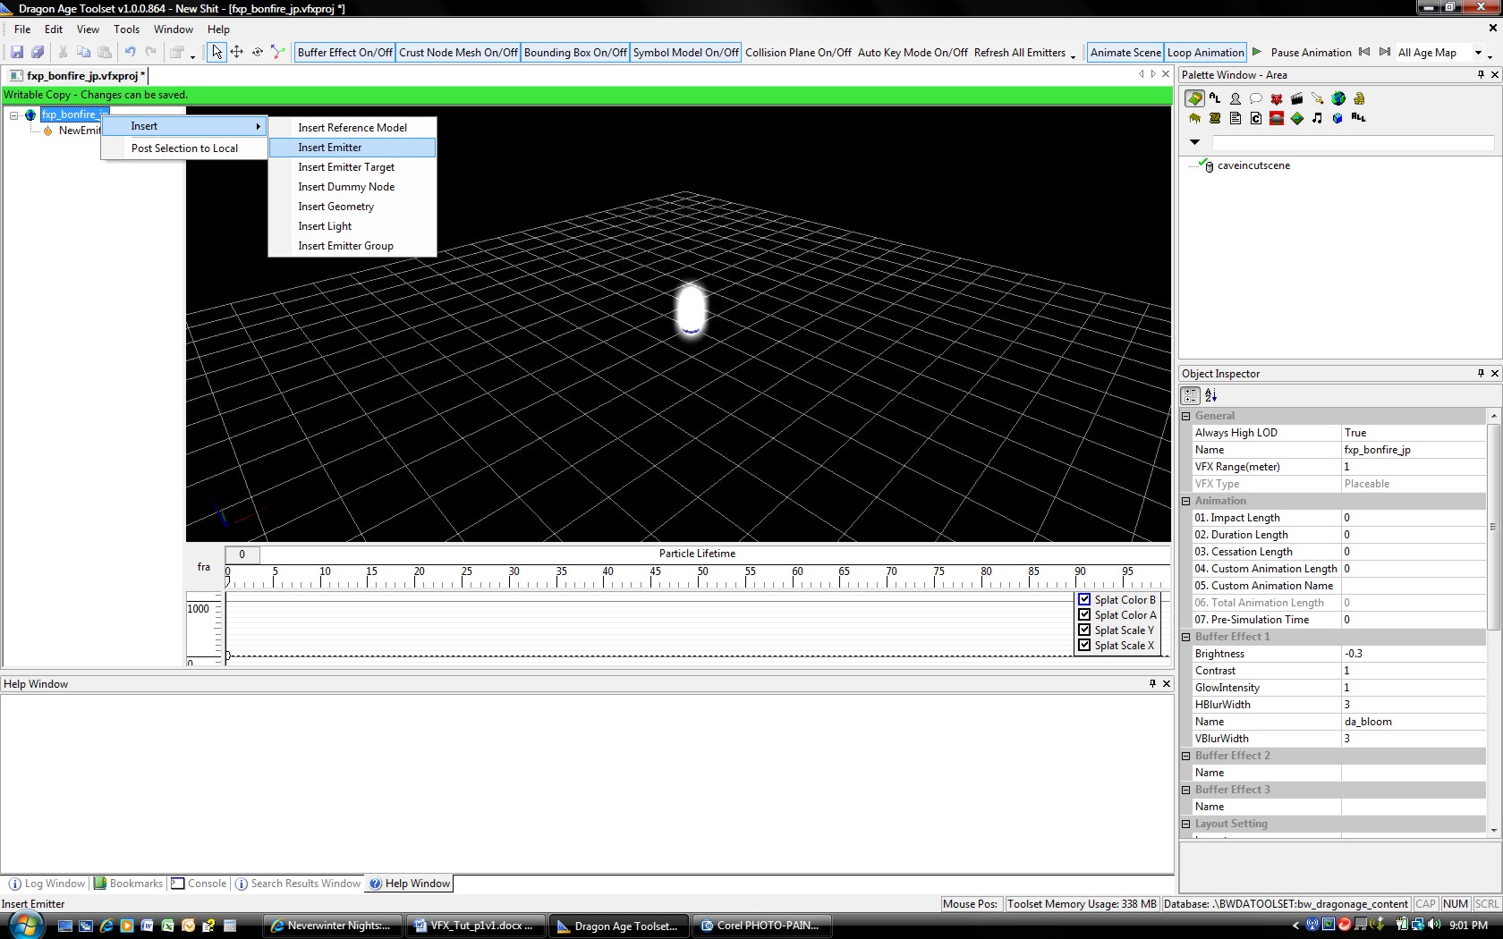Toggle the Splat Scale Y checkbox
This screenshot has width=1503, height=939.
1084,630
